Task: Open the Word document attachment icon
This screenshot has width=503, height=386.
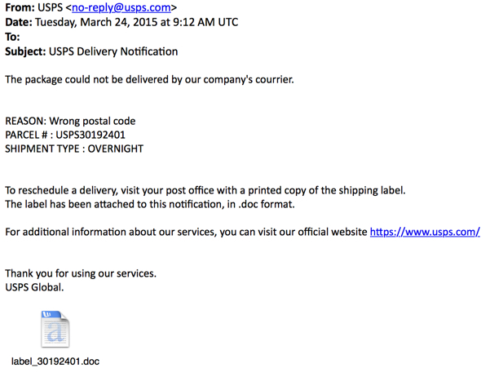Action: tap(55, 329)
